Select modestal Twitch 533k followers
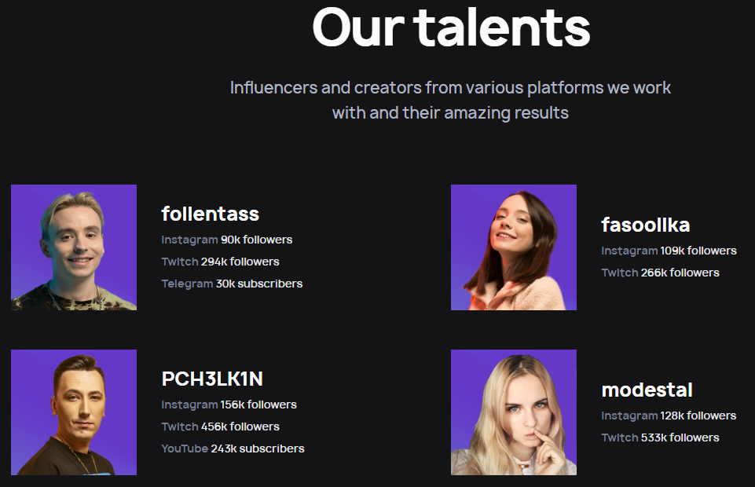 coord(660,438)
